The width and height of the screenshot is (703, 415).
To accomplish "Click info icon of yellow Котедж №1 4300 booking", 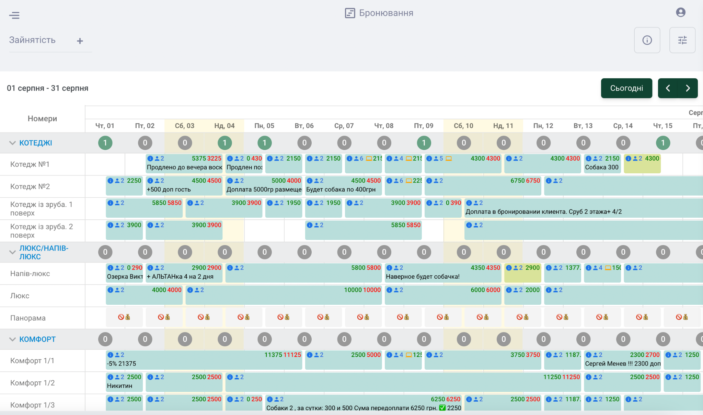I will [628, 159].
